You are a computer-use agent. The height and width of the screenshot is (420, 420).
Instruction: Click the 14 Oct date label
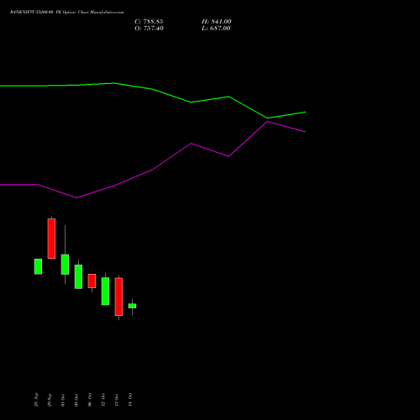click(x=130, y=400)
